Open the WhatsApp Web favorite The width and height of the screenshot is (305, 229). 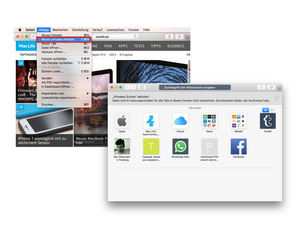180,146
